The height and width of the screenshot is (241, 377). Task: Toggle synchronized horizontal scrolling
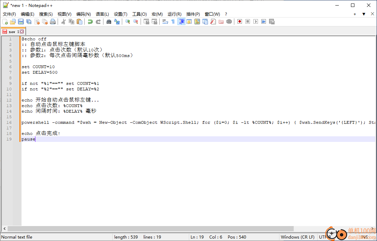click(154, 22)
